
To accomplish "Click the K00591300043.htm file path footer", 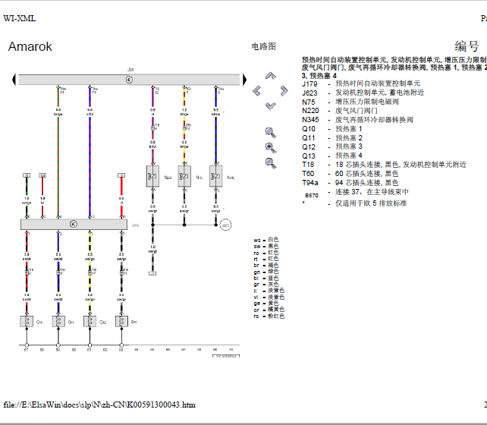I will click(x=99, y=405).
